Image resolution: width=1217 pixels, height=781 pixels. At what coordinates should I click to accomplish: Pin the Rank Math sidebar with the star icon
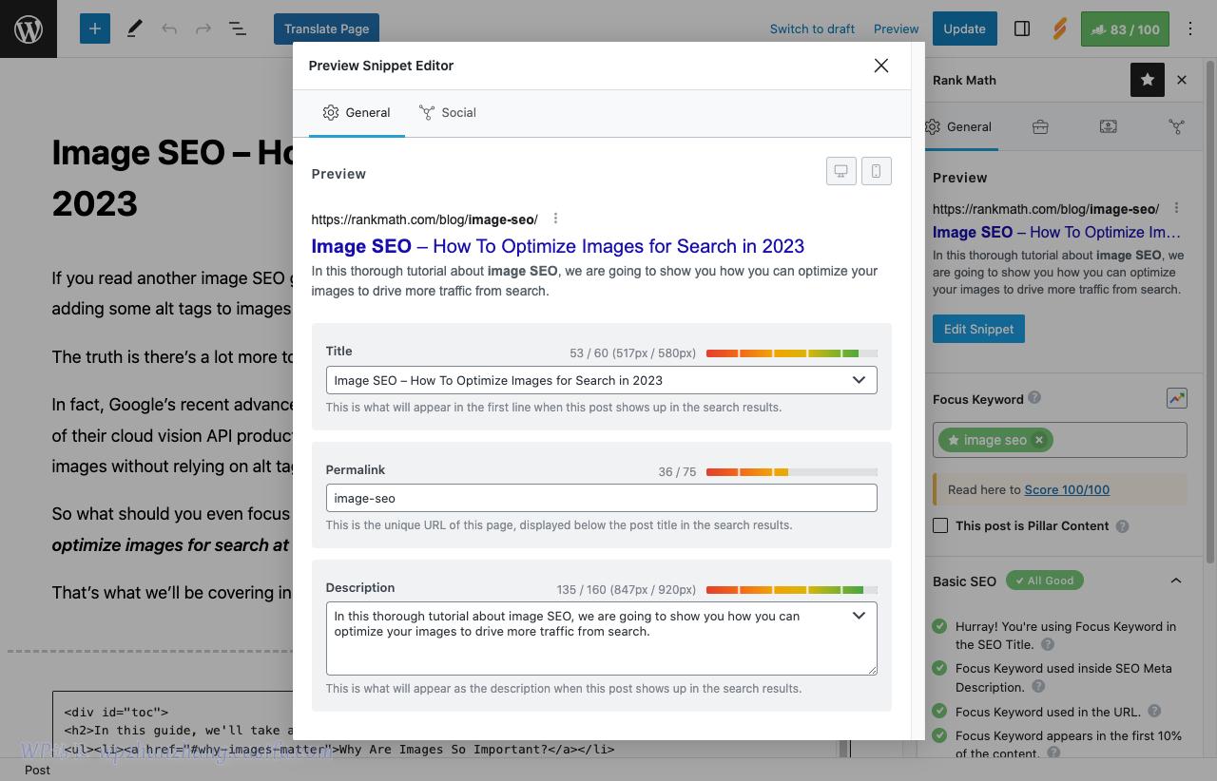point(1148,80)
